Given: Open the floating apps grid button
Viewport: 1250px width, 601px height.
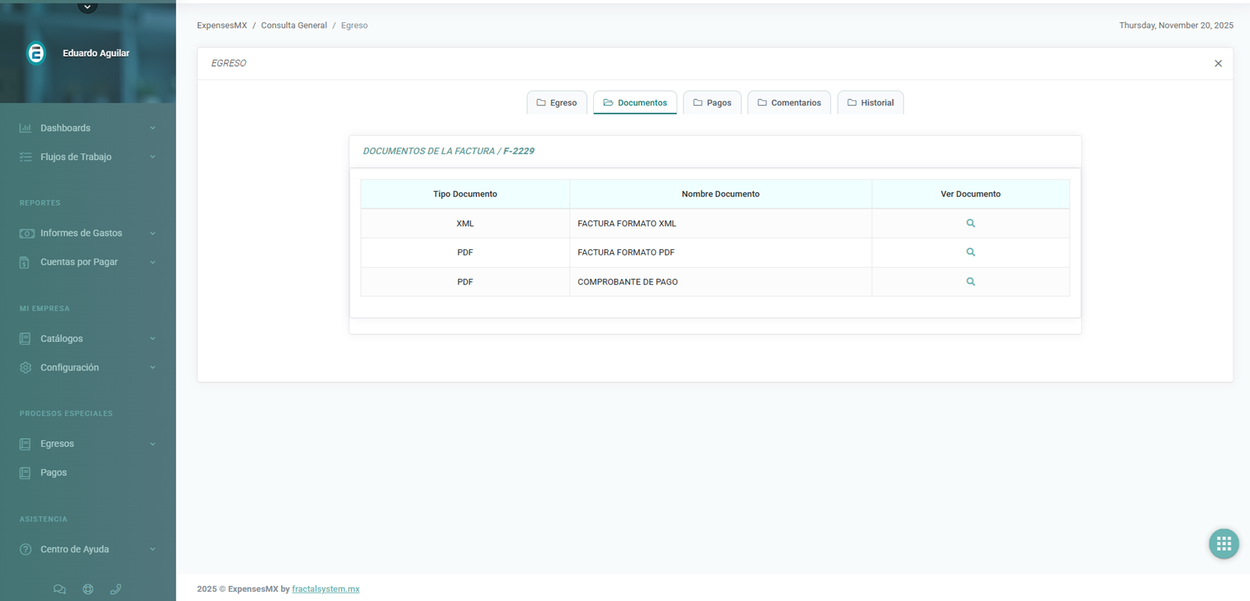Looking at the screenshot, I should pos(1224,543).
